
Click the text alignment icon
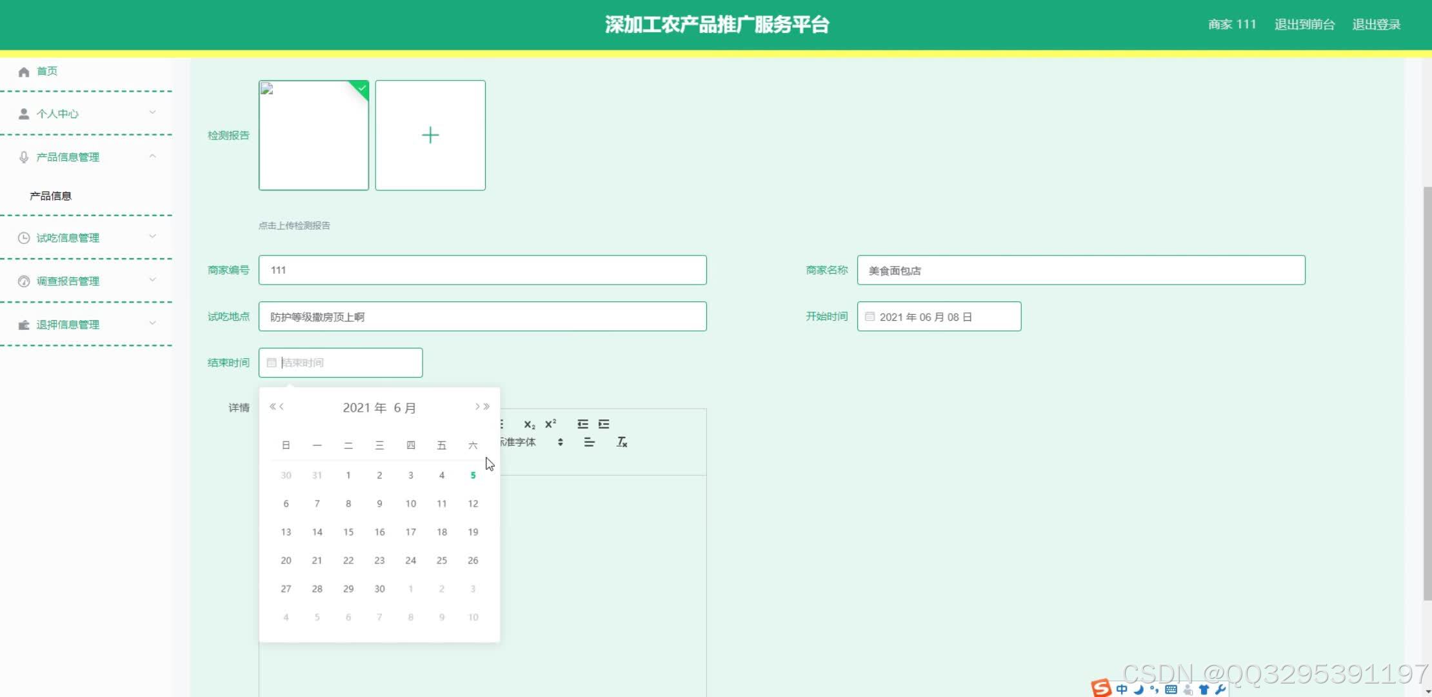pyautogui.click(x=589, y=442)
